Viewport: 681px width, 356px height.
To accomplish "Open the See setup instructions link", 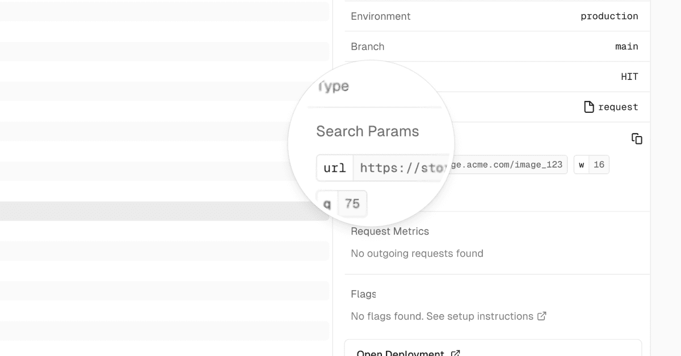I will [x=480, y=316].
